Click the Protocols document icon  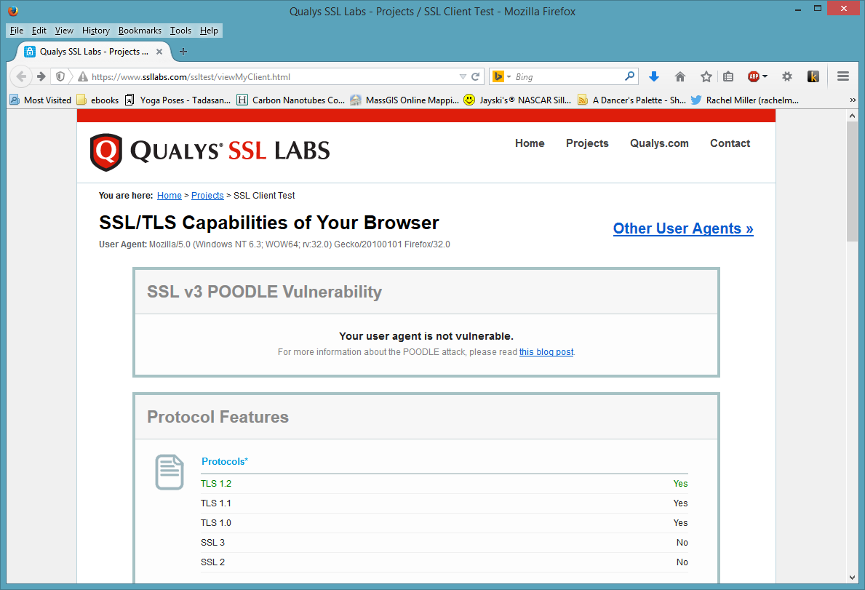coord(170,472)
